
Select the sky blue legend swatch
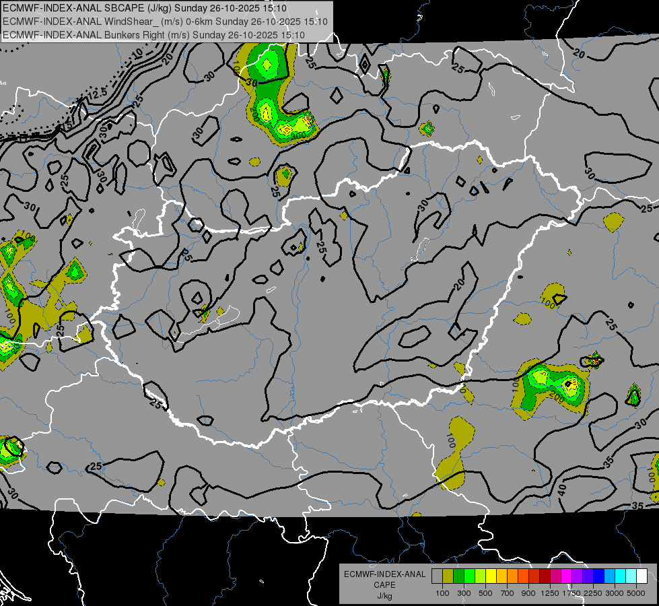pos(609,576)
